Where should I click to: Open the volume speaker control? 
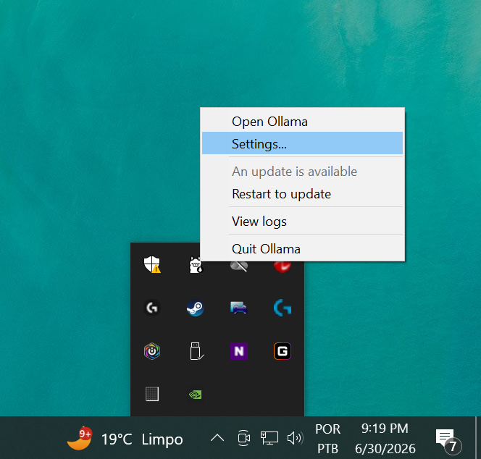[295, 438]
